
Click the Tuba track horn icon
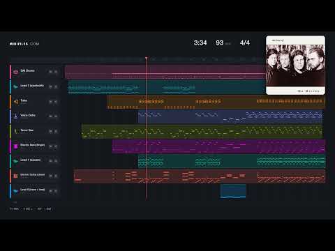click(x=16, y=102)
